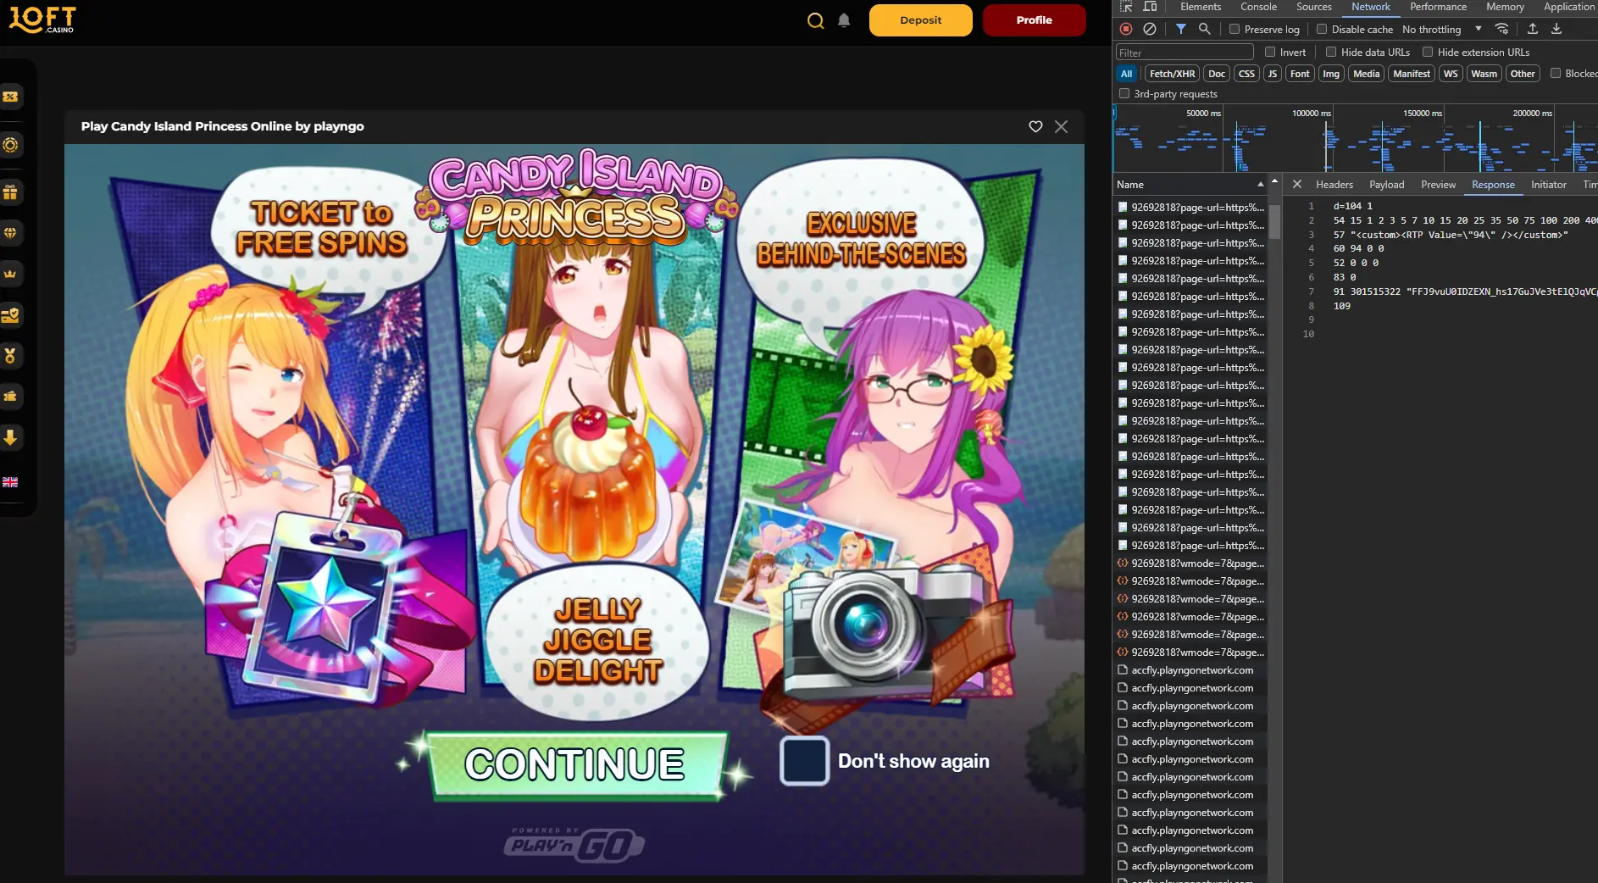The width and height of the screenshot is (1598, 883).
Task: Filter requests by Media type
Action: (x=1366, y=74)
